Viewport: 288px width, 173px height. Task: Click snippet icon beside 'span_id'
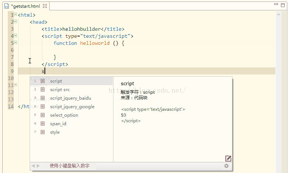click(43, 124)
